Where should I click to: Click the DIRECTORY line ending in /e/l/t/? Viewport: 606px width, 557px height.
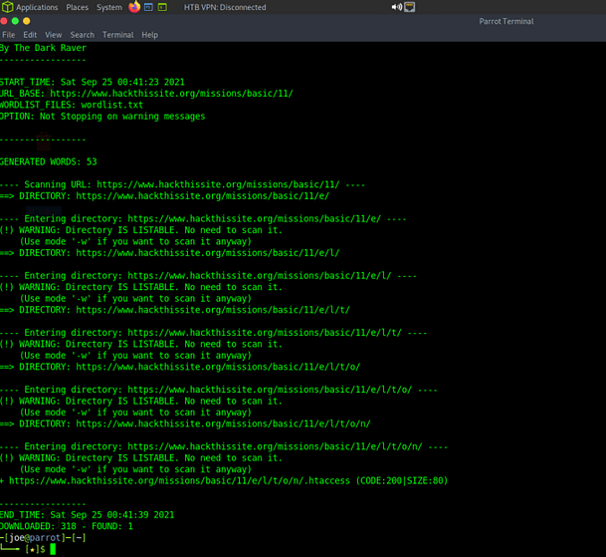[175, 310]
